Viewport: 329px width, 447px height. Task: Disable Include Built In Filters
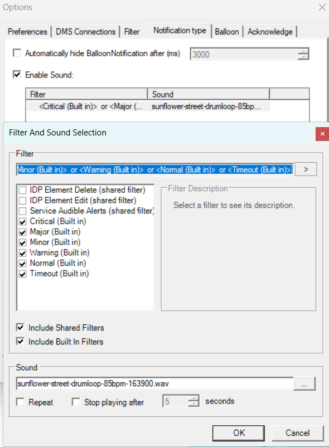(x=20, y=341)
